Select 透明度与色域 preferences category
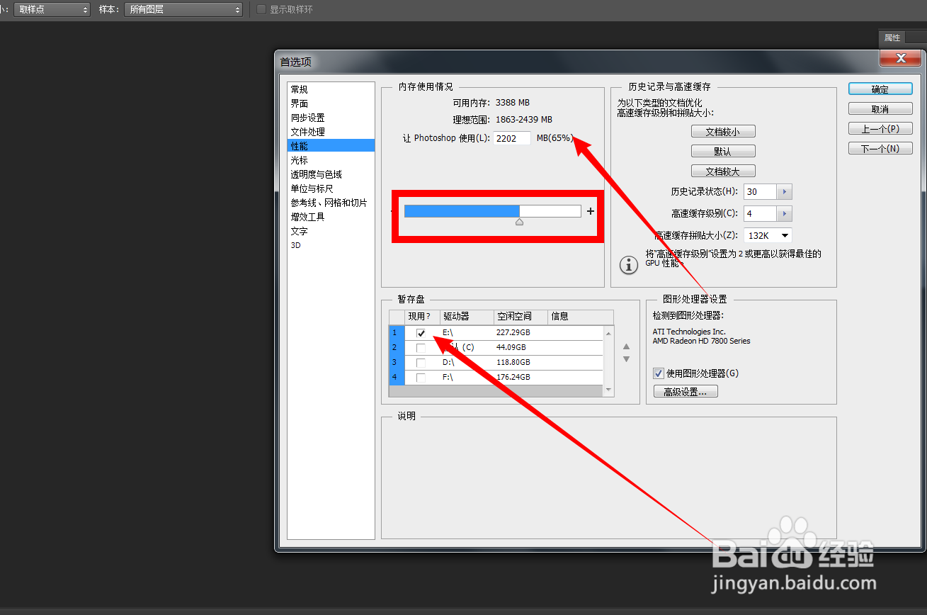Screen dimensions: 927x615 [x=331, y=174]
